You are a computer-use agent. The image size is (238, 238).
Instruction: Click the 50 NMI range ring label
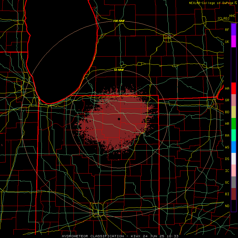coord(119,70)
